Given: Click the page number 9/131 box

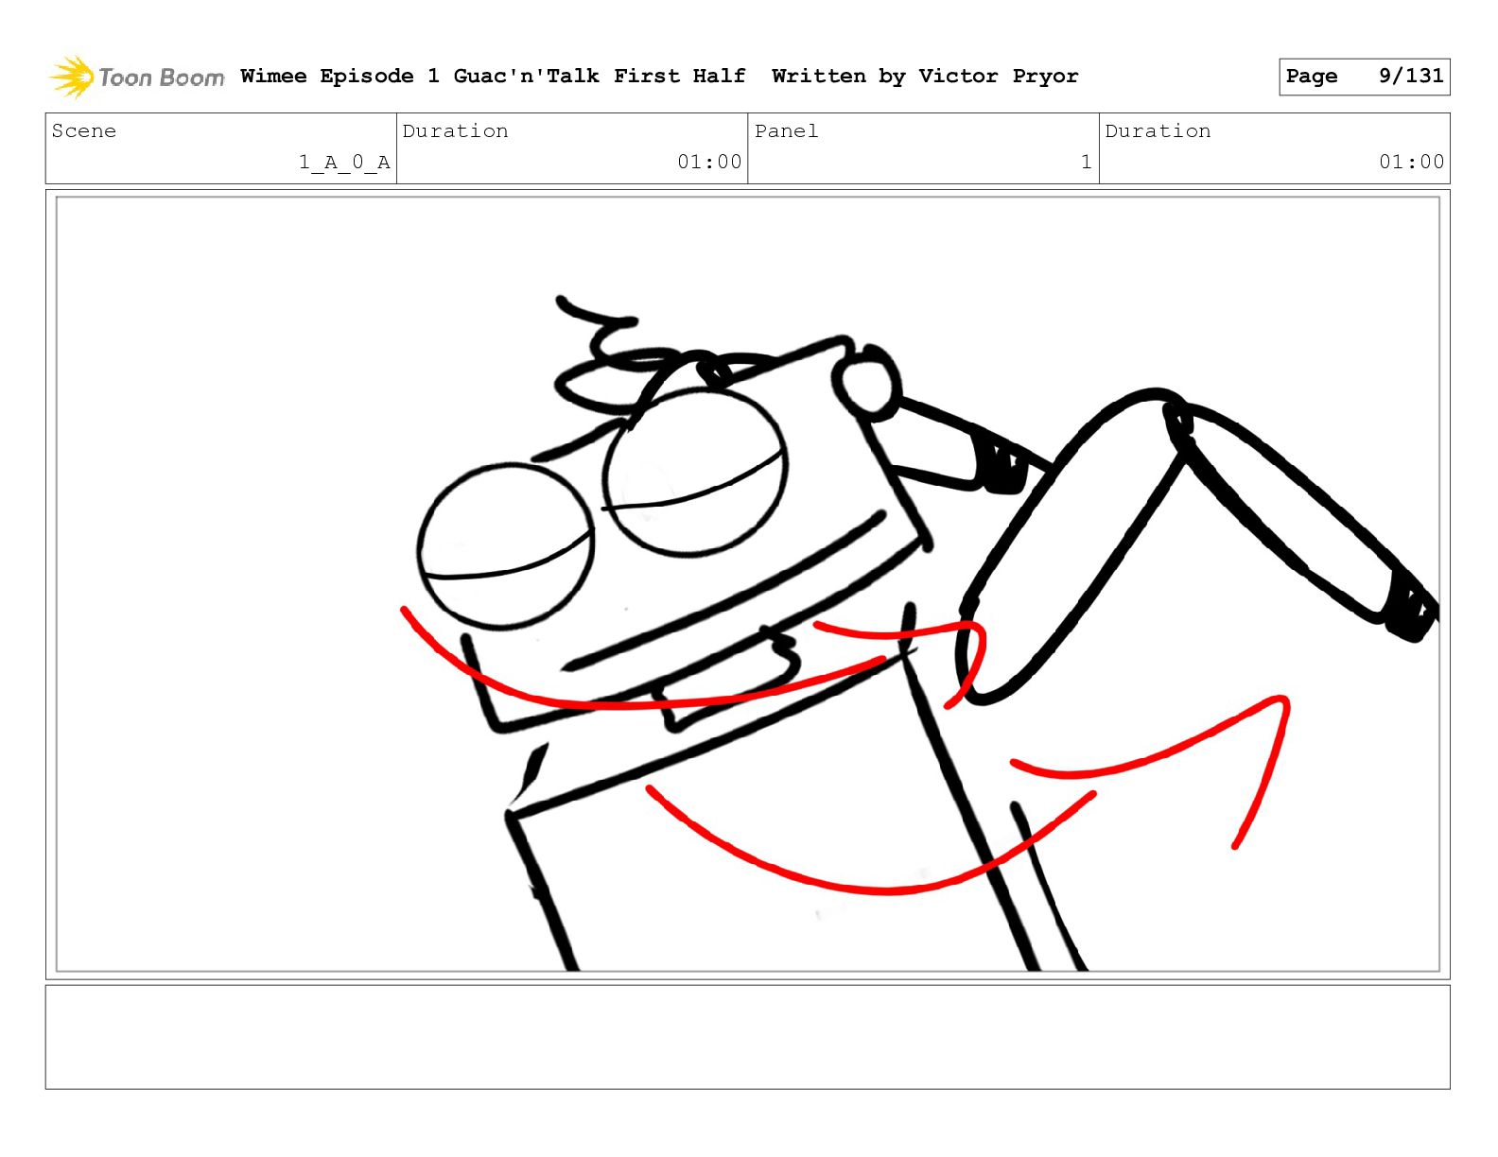Looking at the screenshot, I should pos(1364,77).
